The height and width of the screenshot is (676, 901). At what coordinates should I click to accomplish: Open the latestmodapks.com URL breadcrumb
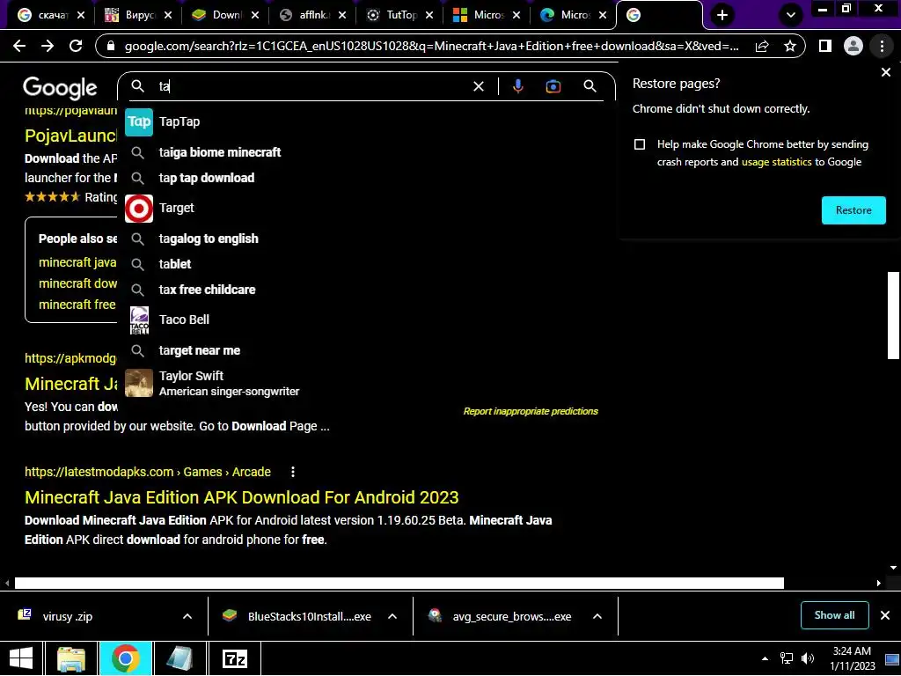coord(148,472)
